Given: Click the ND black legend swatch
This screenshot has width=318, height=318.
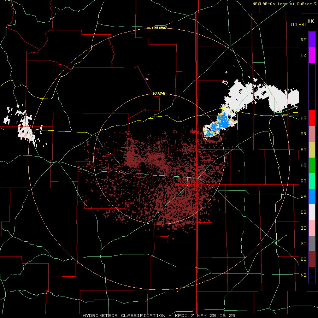Looking at the screenshot, I should click(x=312, y=275).
